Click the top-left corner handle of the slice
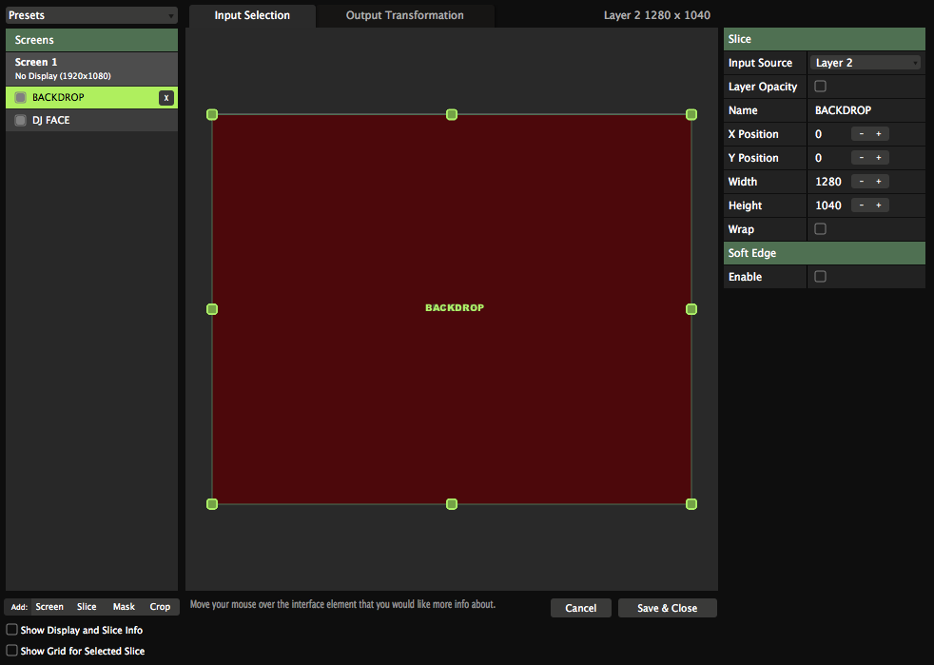The height and width of the screenshot is (665, 934). (x=212, y=114)
